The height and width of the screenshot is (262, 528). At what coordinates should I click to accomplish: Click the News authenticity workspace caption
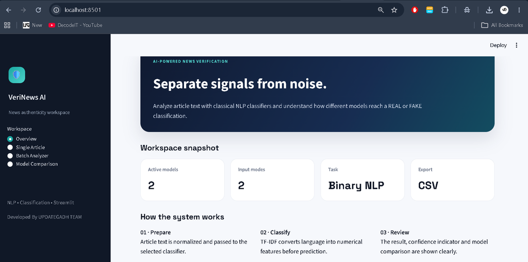click(x=39, y=112)
